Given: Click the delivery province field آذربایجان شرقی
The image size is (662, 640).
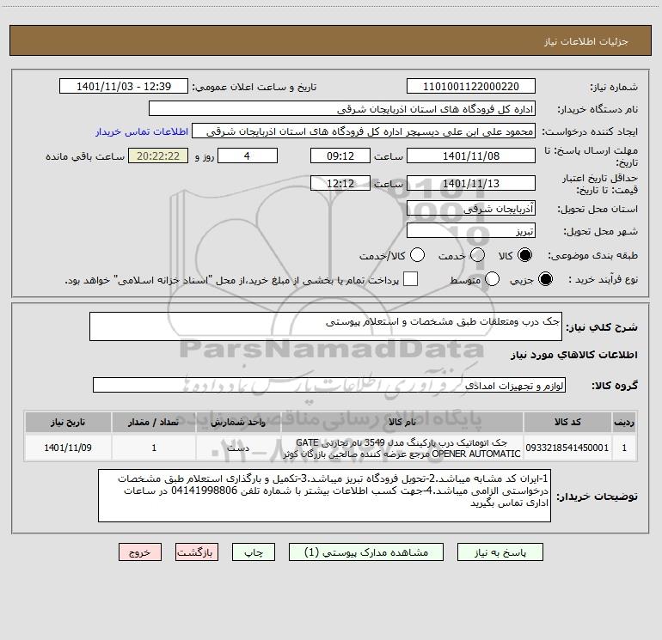Looking at the screenshot, I should click(x=471, y=208).
